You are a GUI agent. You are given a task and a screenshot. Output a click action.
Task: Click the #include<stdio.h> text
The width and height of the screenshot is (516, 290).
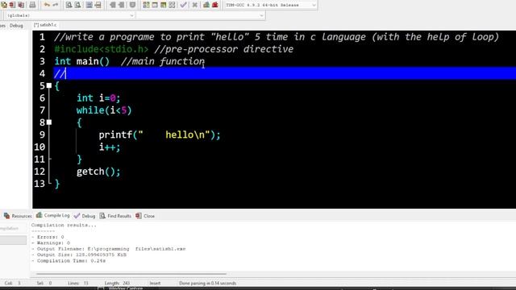point(102,49)
